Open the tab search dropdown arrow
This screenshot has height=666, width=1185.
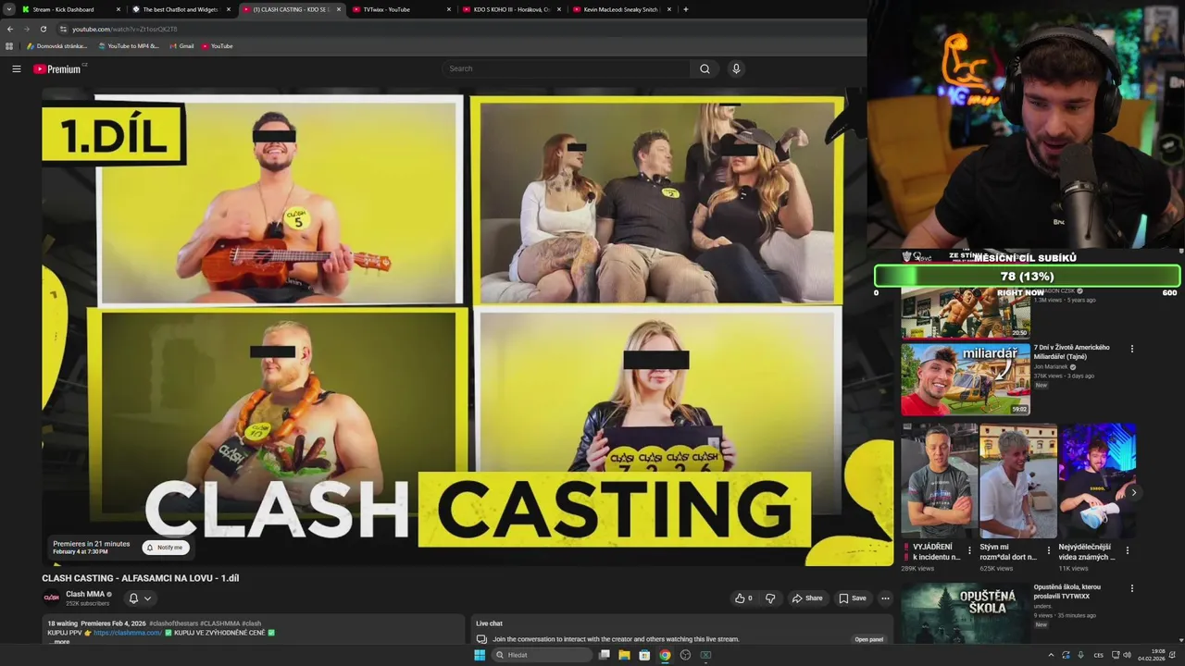[x=9, y=9]
